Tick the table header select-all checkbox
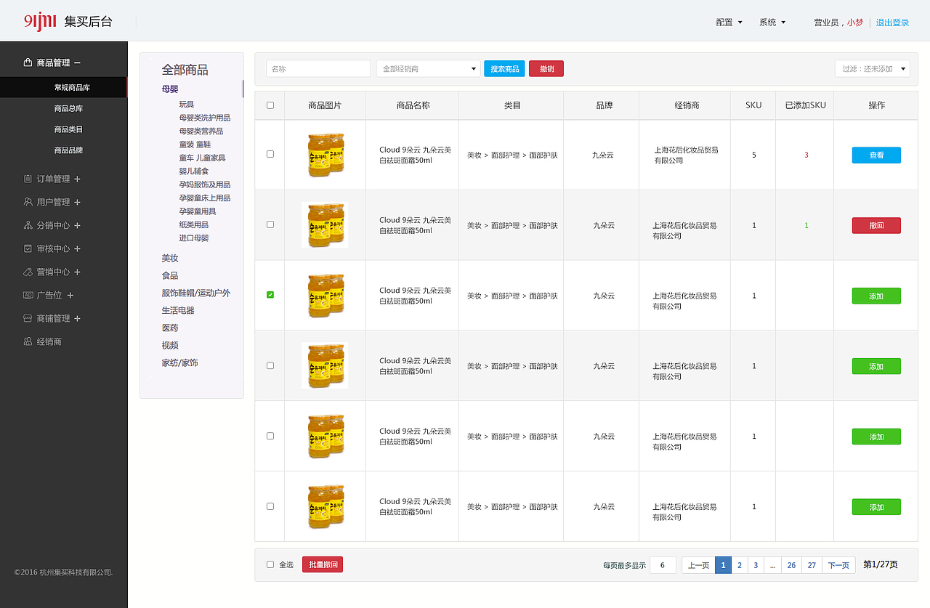 click(270, 105)
